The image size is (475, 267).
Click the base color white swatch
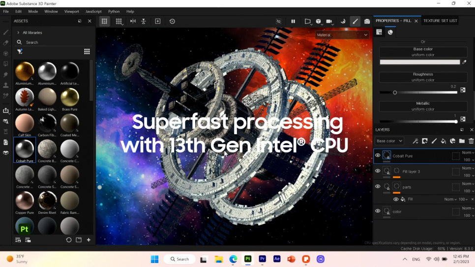[x=419, y=62]
